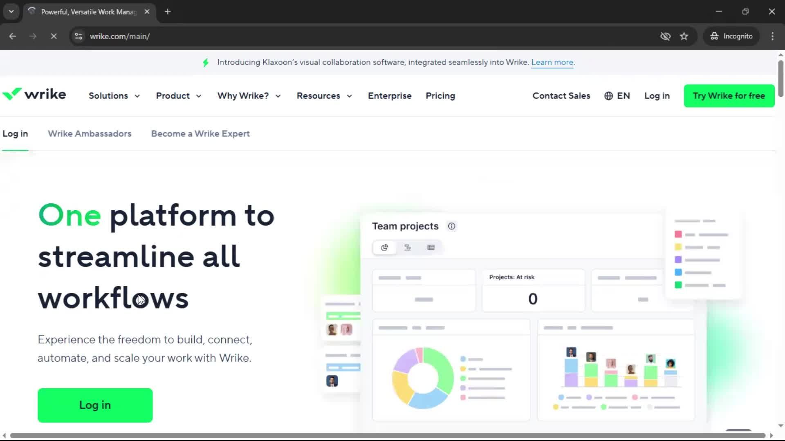Bookmark this page with the star icon
Screen dimensions: 785x441
point(684,36)
